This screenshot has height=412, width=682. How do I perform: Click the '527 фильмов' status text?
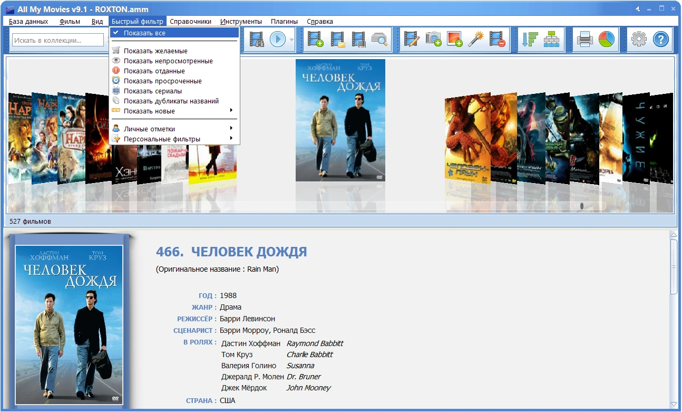[31, 222]
